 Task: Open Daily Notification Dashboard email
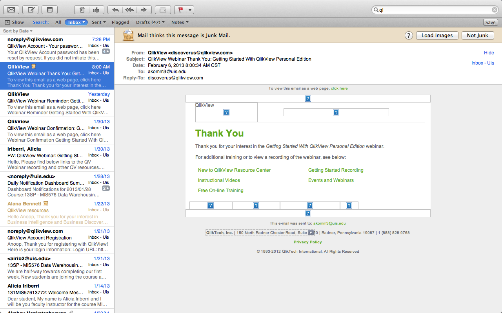(x=57, y=185)
